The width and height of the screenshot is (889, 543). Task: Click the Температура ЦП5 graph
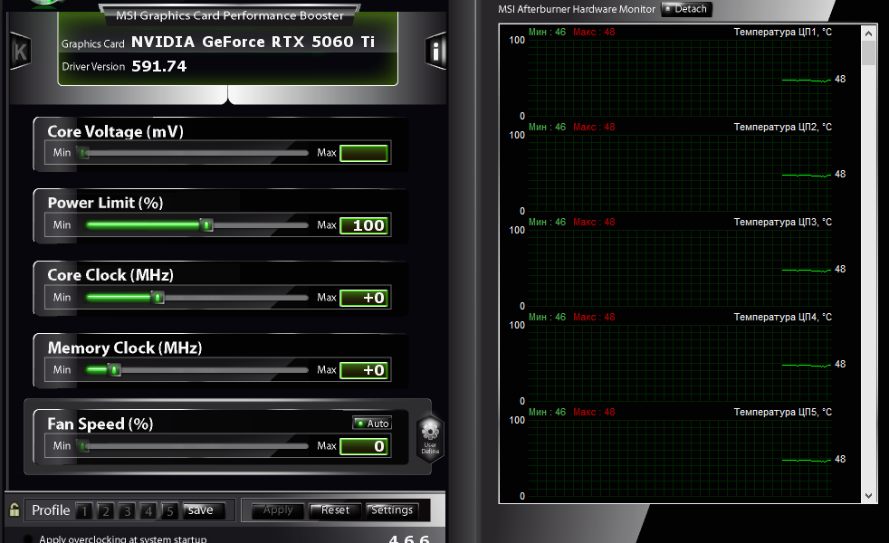pyautogui.click(x=681, y=459)
